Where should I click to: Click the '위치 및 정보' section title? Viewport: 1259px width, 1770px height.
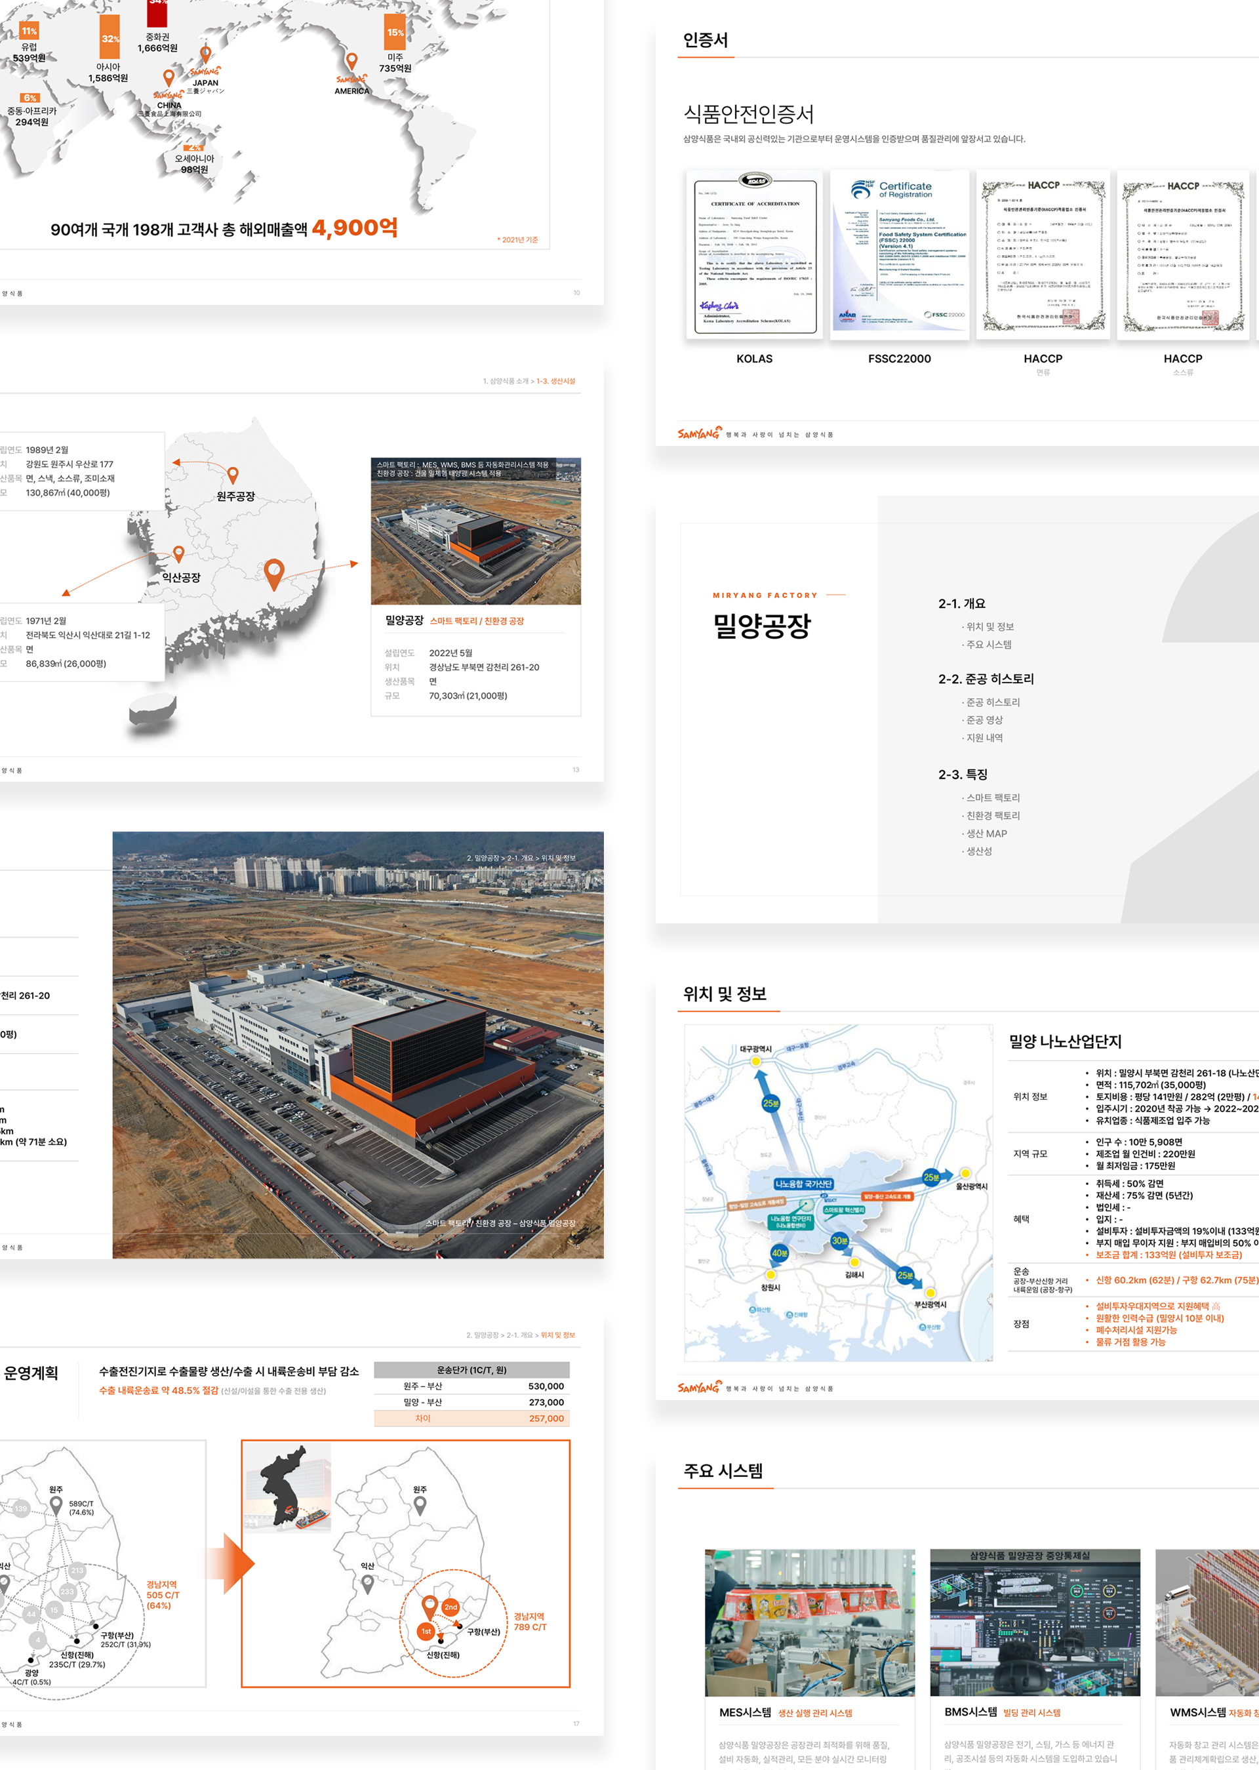725,993
